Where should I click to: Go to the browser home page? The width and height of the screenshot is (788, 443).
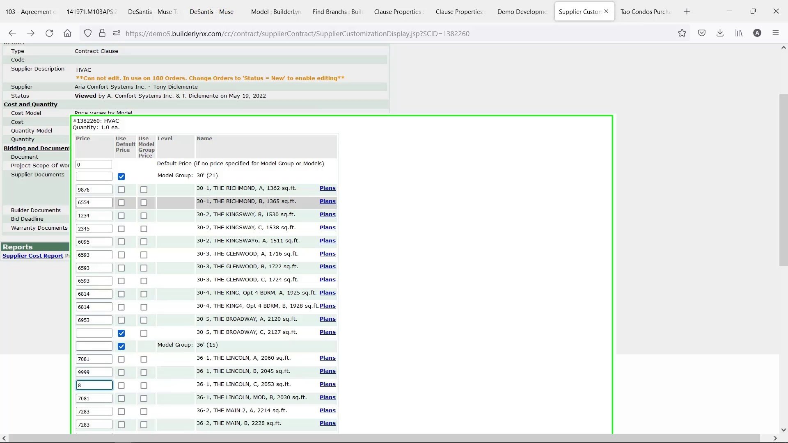click(x=68, y=33)
